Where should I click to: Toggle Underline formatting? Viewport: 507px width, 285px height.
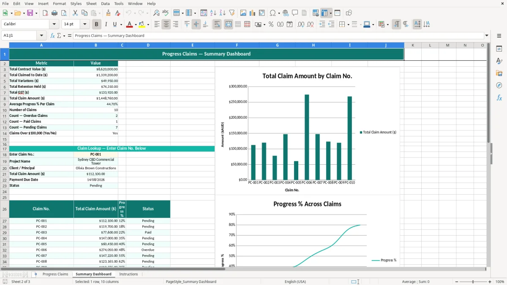[115, 24]
